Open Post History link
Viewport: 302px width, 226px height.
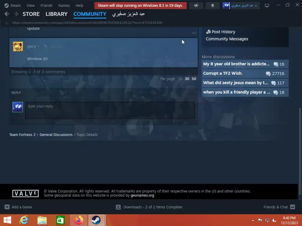pos(224,32)
